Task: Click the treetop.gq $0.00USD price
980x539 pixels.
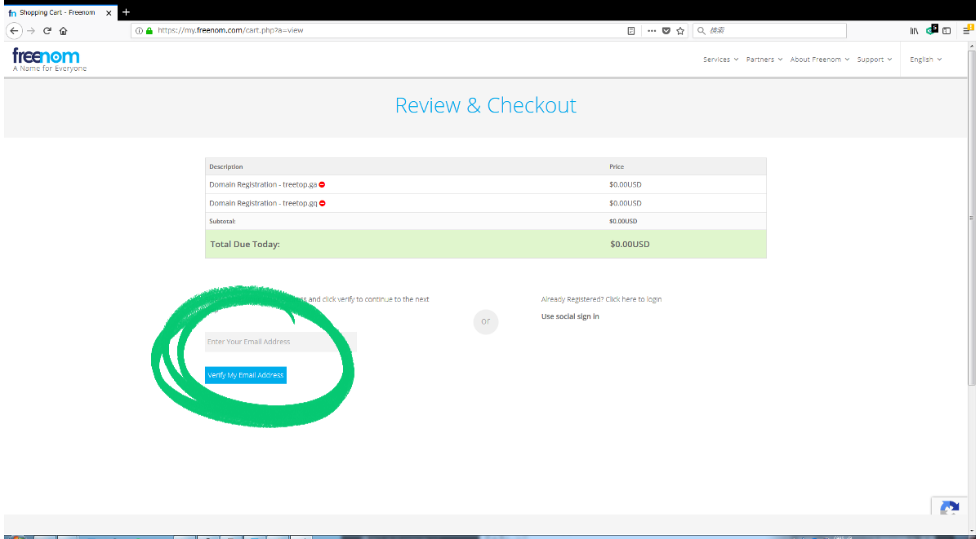Action: 626,203
